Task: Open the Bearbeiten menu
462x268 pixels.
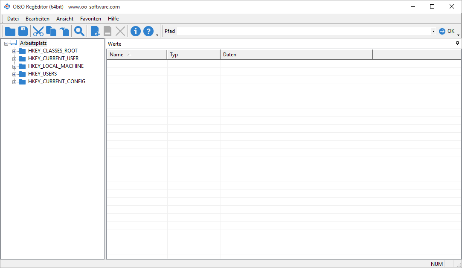Action: coord(38,19)
